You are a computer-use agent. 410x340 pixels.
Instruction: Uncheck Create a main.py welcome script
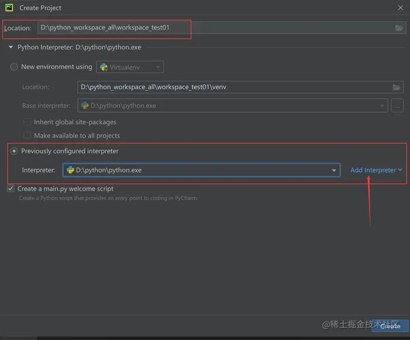(x=11, y=189)
